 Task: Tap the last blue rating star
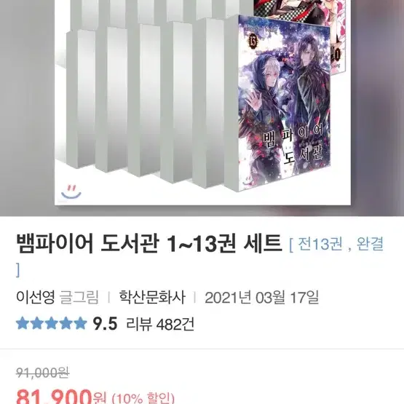pyautogui.click(x=80, y=323)
